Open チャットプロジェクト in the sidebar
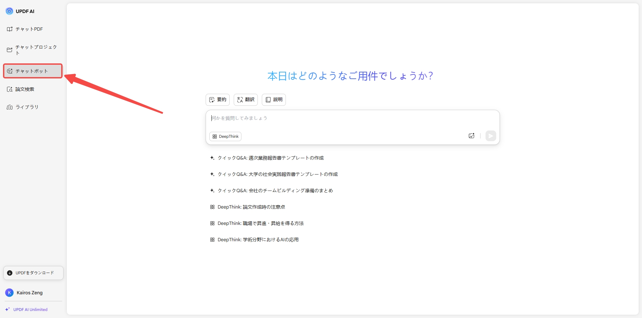 [x=33, y=50]
